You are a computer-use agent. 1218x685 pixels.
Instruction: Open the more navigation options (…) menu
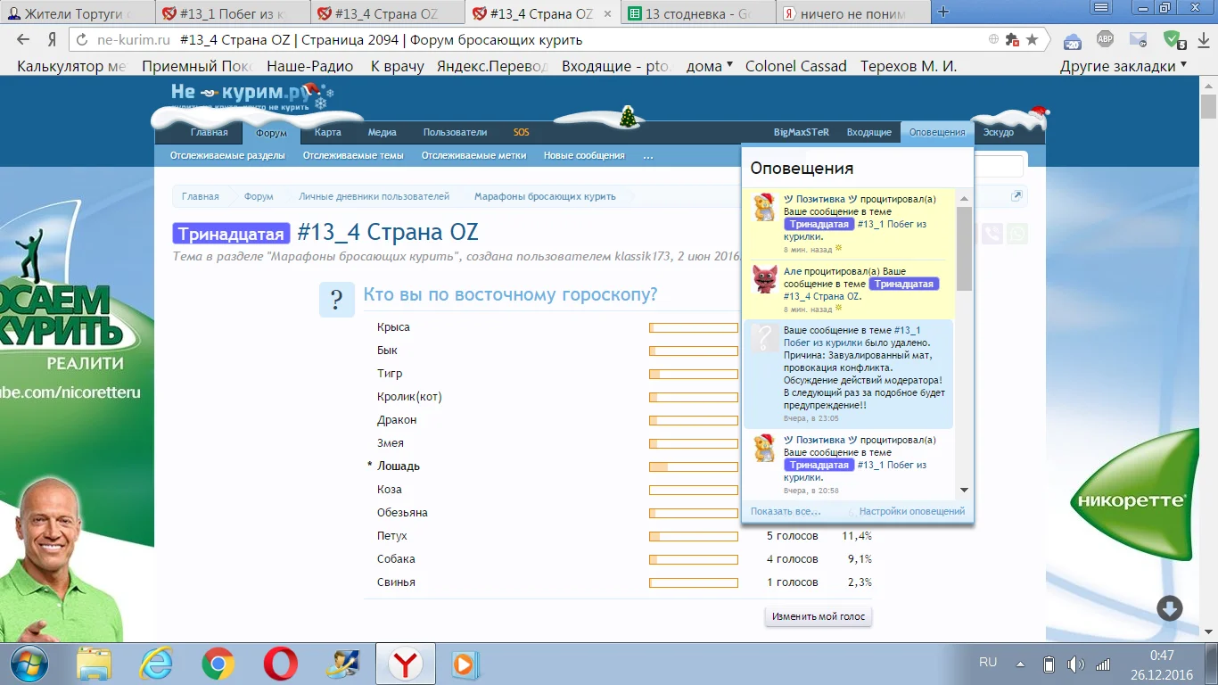pyautogui.click(x=648, y=155)
